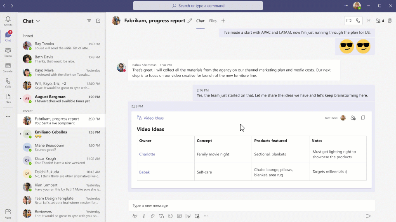Viewport: 396px width, 222px height.
Task: Click the Charlotte owner mention
Action: [147, 154]
